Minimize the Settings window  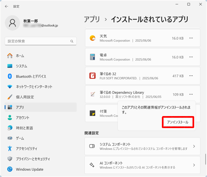pyautogui.click(x=177, y=4)
